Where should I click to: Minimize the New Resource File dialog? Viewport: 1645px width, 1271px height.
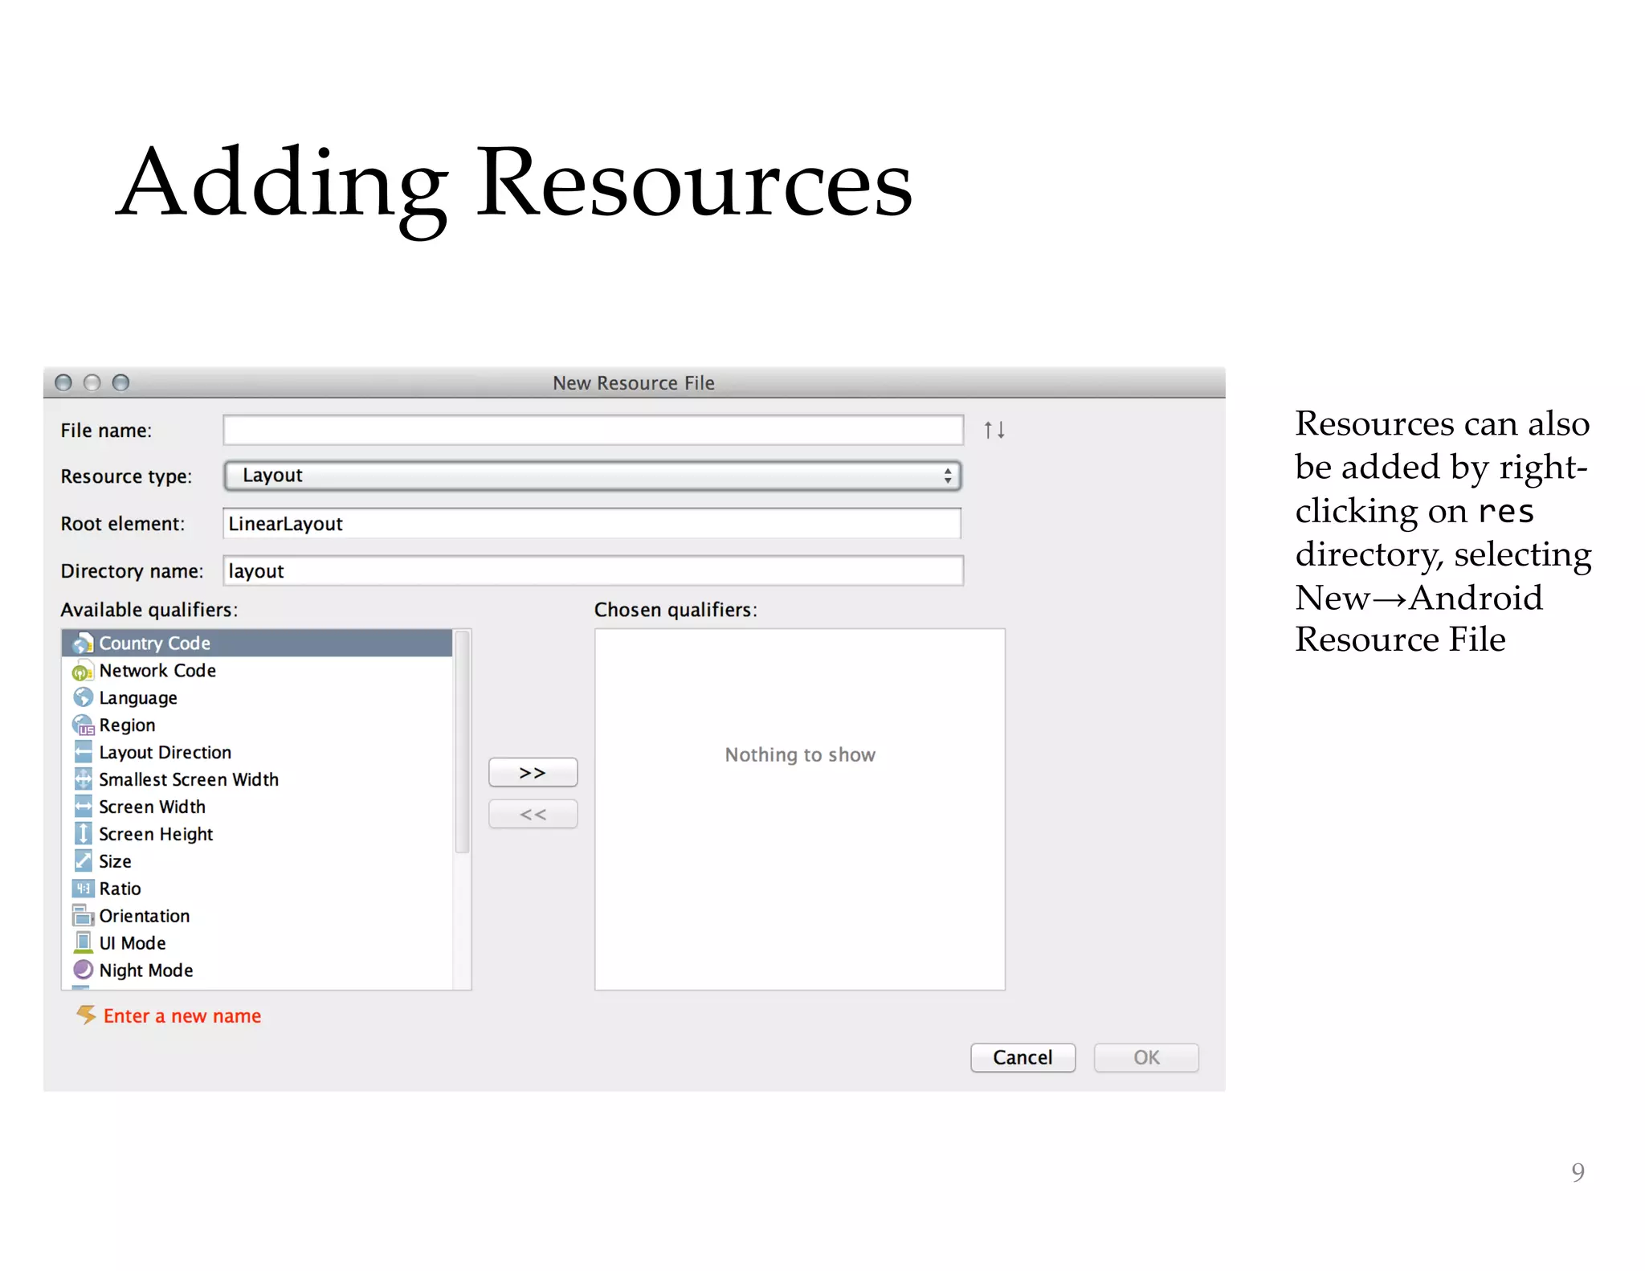click(92, 382)
